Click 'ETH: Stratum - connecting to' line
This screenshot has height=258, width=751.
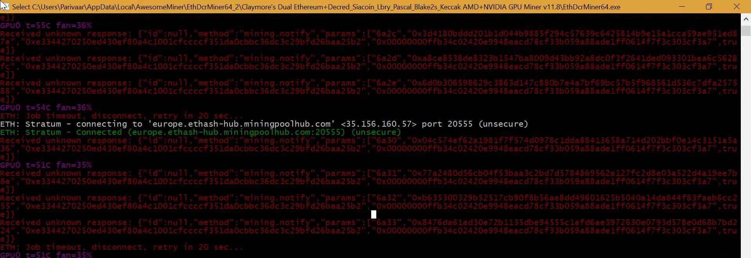coord(264,124)
